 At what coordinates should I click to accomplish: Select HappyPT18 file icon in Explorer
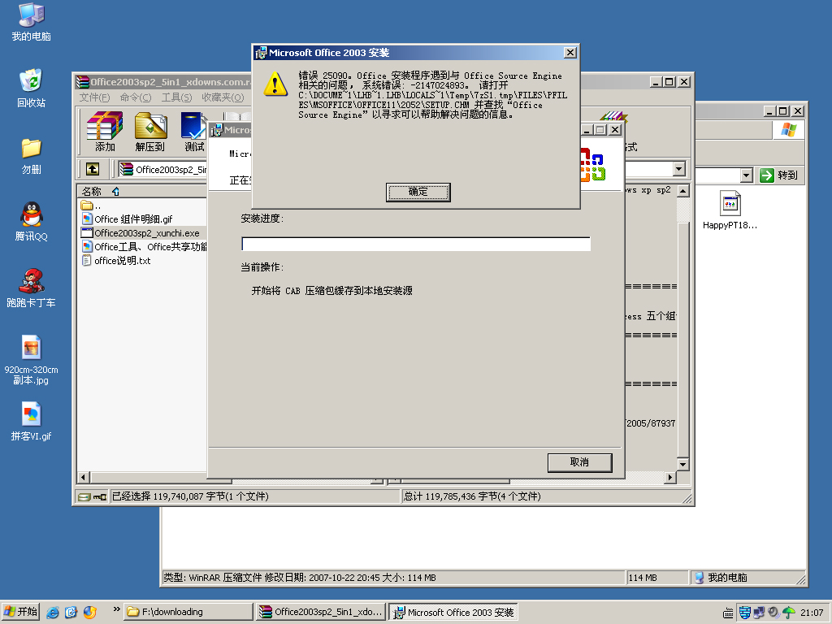click(x=730, y=210)
